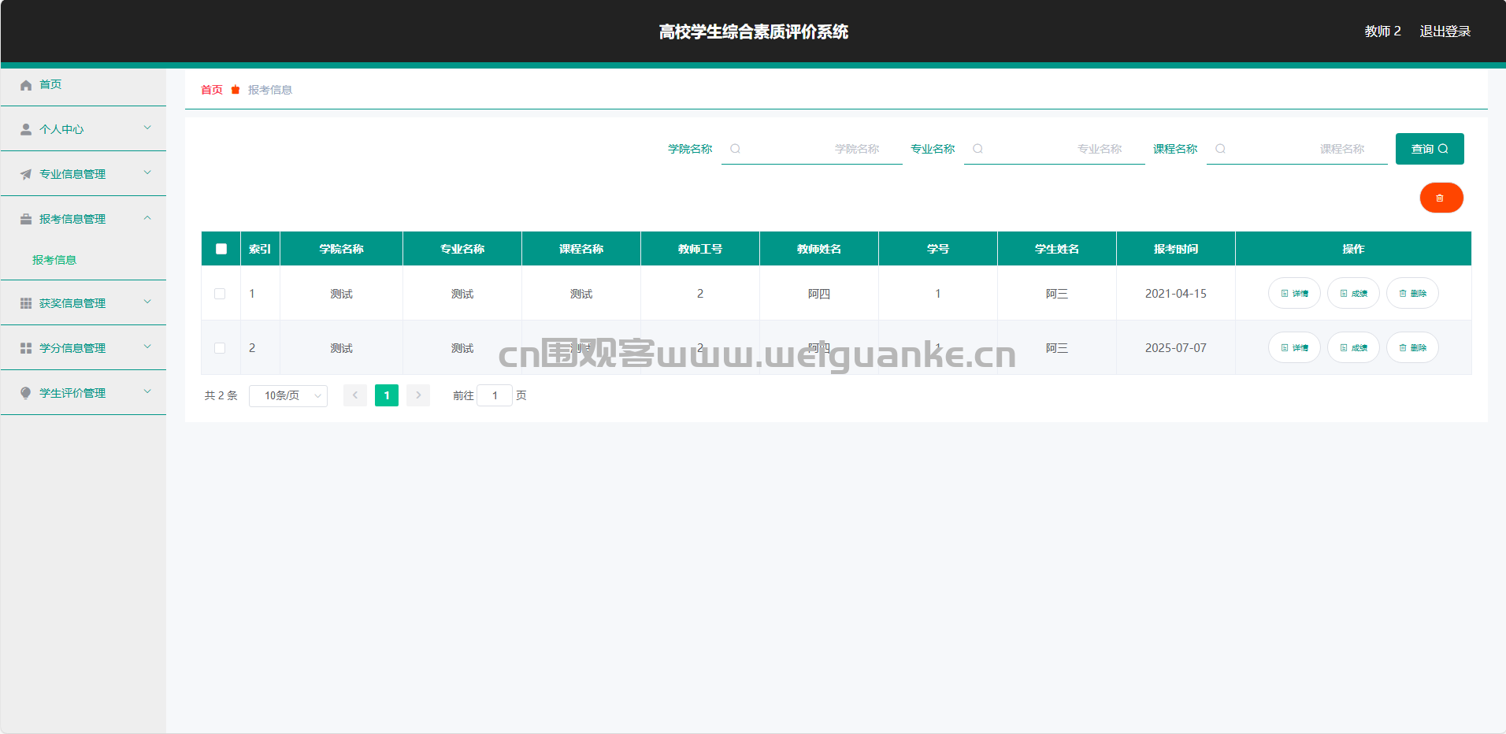Open 专业信息管理 sidebar menu label
Image resolution: width=1506 pixels, height=734 pixels.
[72, 174]
